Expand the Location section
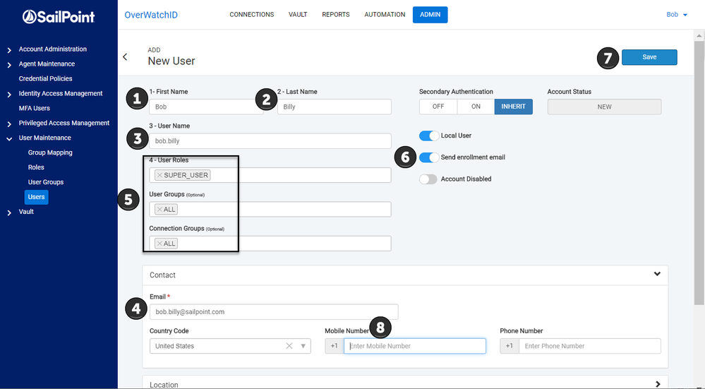This screenshot has width=705, height=389. pos(657,384)
